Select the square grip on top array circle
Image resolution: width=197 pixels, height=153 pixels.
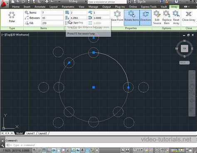pyautogui.click(x=94, y=52)
